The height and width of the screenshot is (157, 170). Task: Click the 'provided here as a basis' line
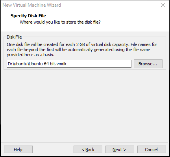point(31,55)
